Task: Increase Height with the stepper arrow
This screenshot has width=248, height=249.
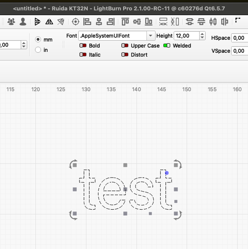Action: coord(202,34)
